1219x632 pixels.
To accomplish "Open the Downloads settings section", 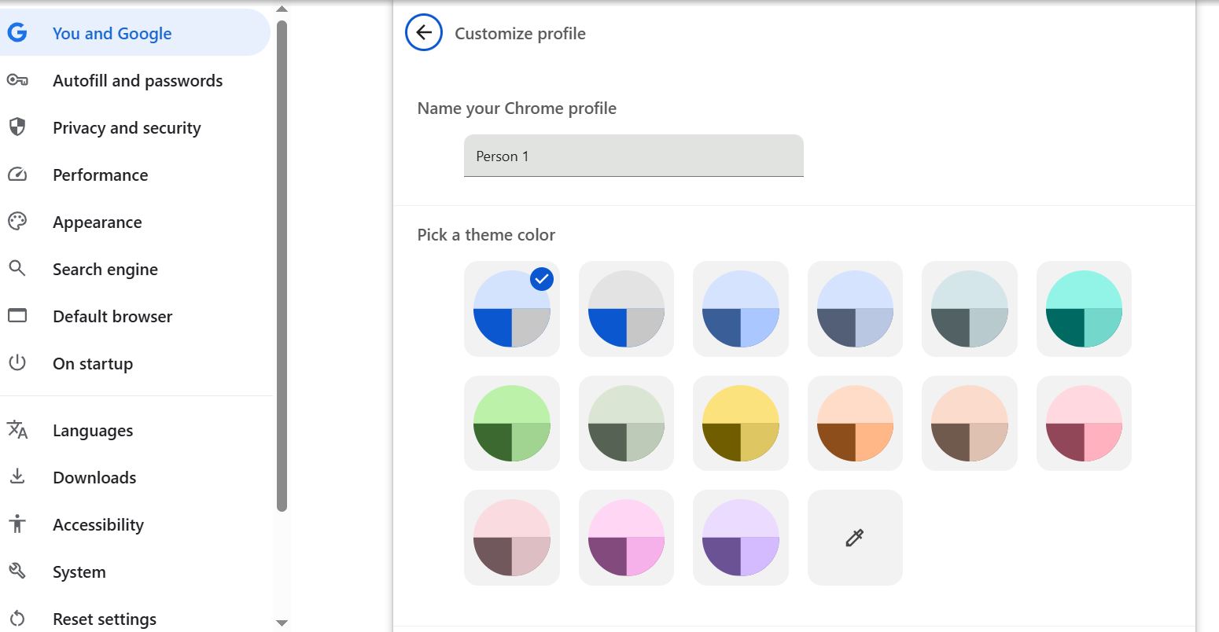I will (x=94, y=477).
